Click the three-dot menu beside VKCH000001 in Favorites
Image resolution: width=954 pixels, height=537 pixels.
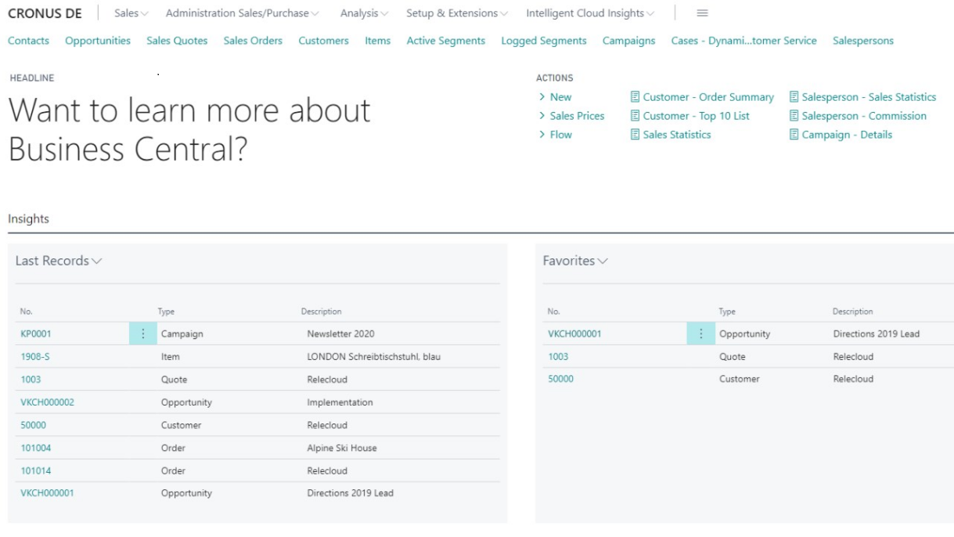[700, 333]
